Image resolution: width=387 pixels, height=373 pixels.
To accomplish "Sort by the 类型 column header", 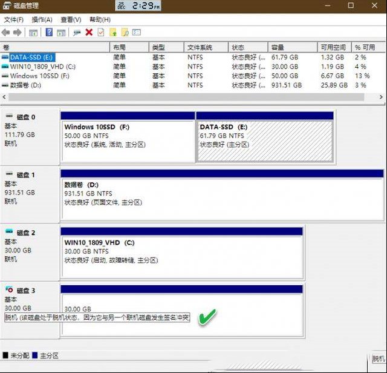I will (166, 47).
